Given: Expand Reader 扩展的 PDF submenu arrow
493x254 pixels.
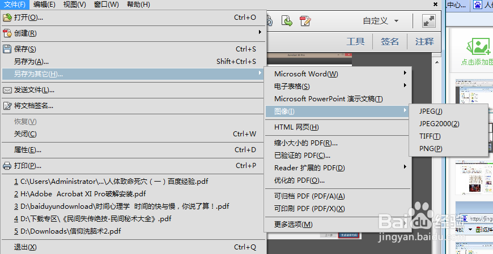Looking at the screenshot, I should tap(405, 167).
